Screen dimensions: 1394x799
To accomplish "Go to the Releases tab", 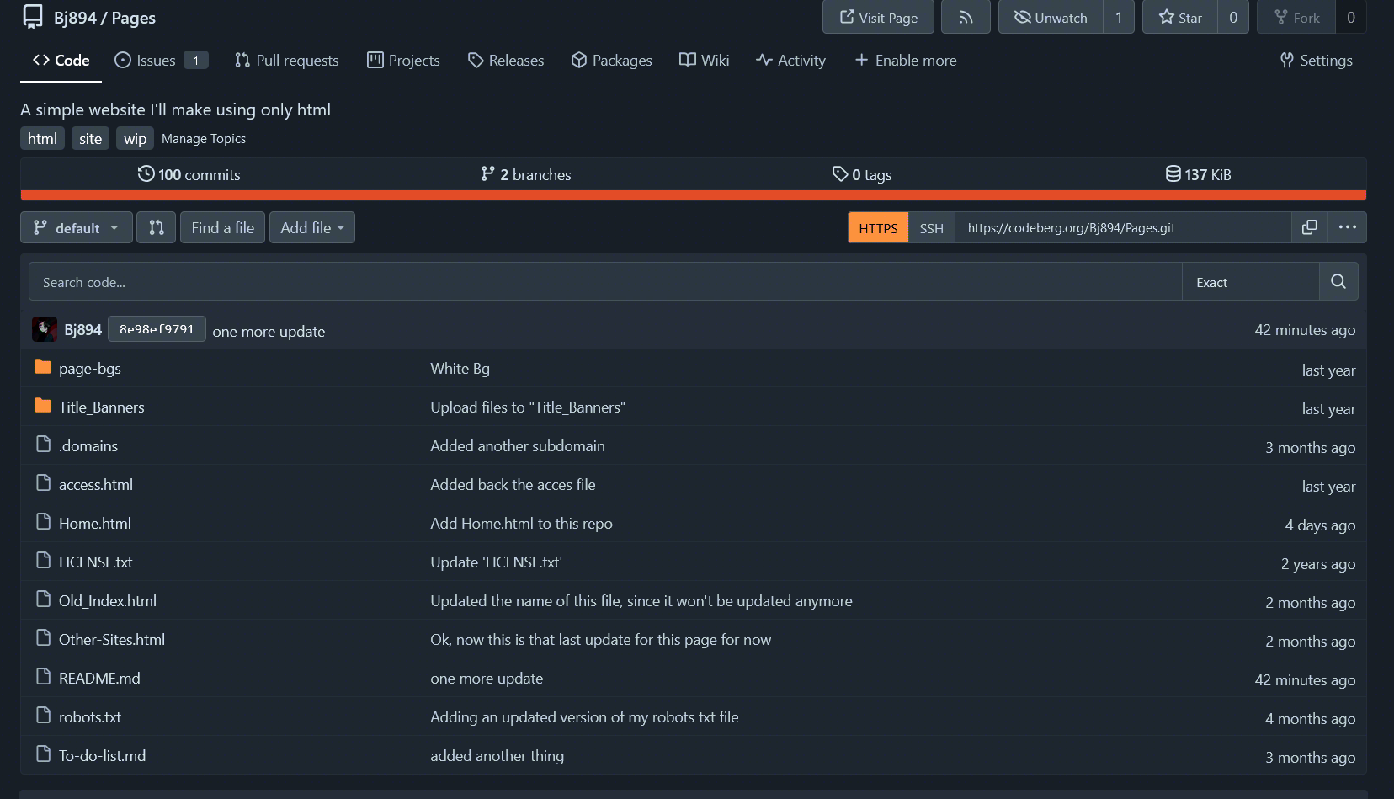I will point(506,60).
